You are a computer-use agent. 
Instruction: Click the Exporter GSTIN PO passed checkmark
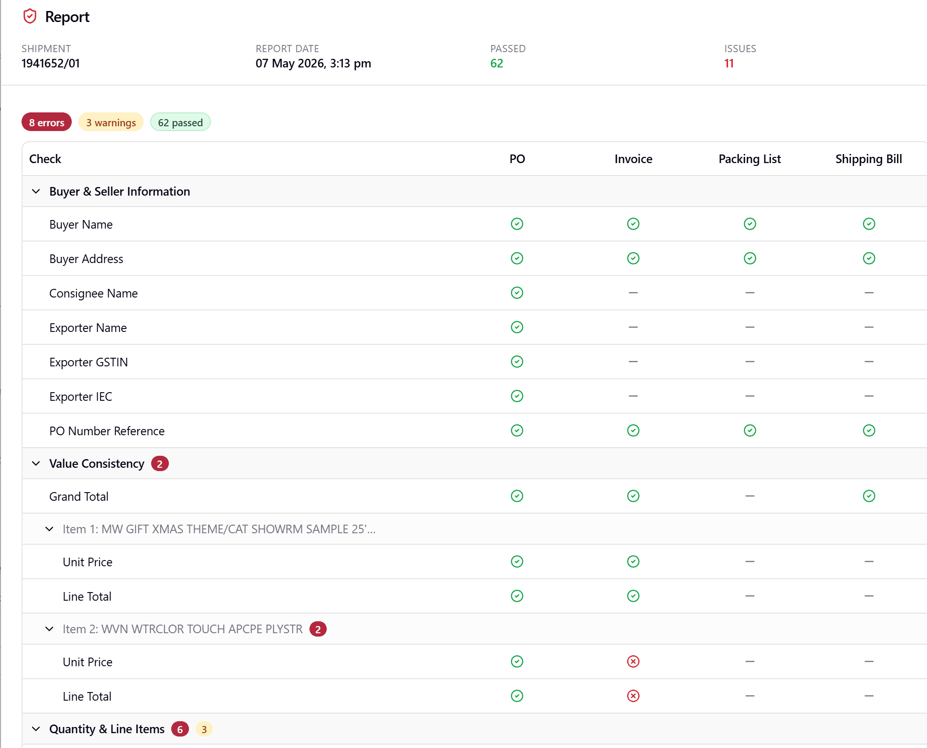pos(517,362)
